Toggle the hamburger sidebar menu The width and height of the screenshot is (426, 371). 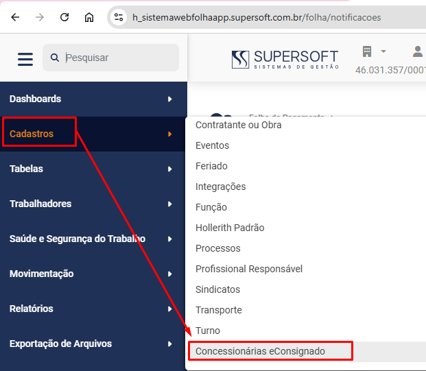pyautogui.click(x=25, y=59)
